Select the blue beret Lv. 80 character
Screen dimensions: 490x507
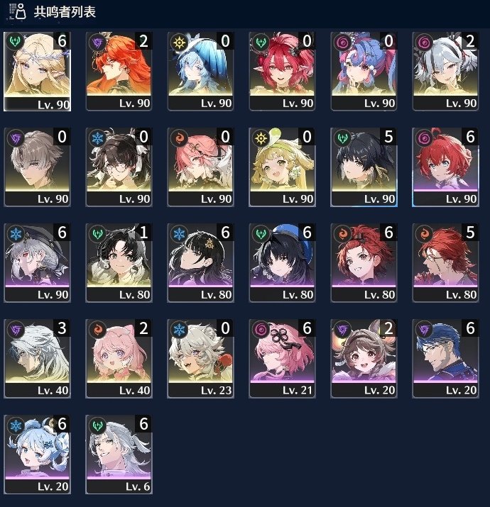[x=282, y=263]
